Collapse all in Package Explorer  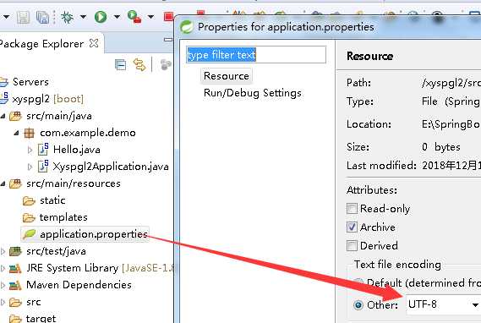click(120, 65)
